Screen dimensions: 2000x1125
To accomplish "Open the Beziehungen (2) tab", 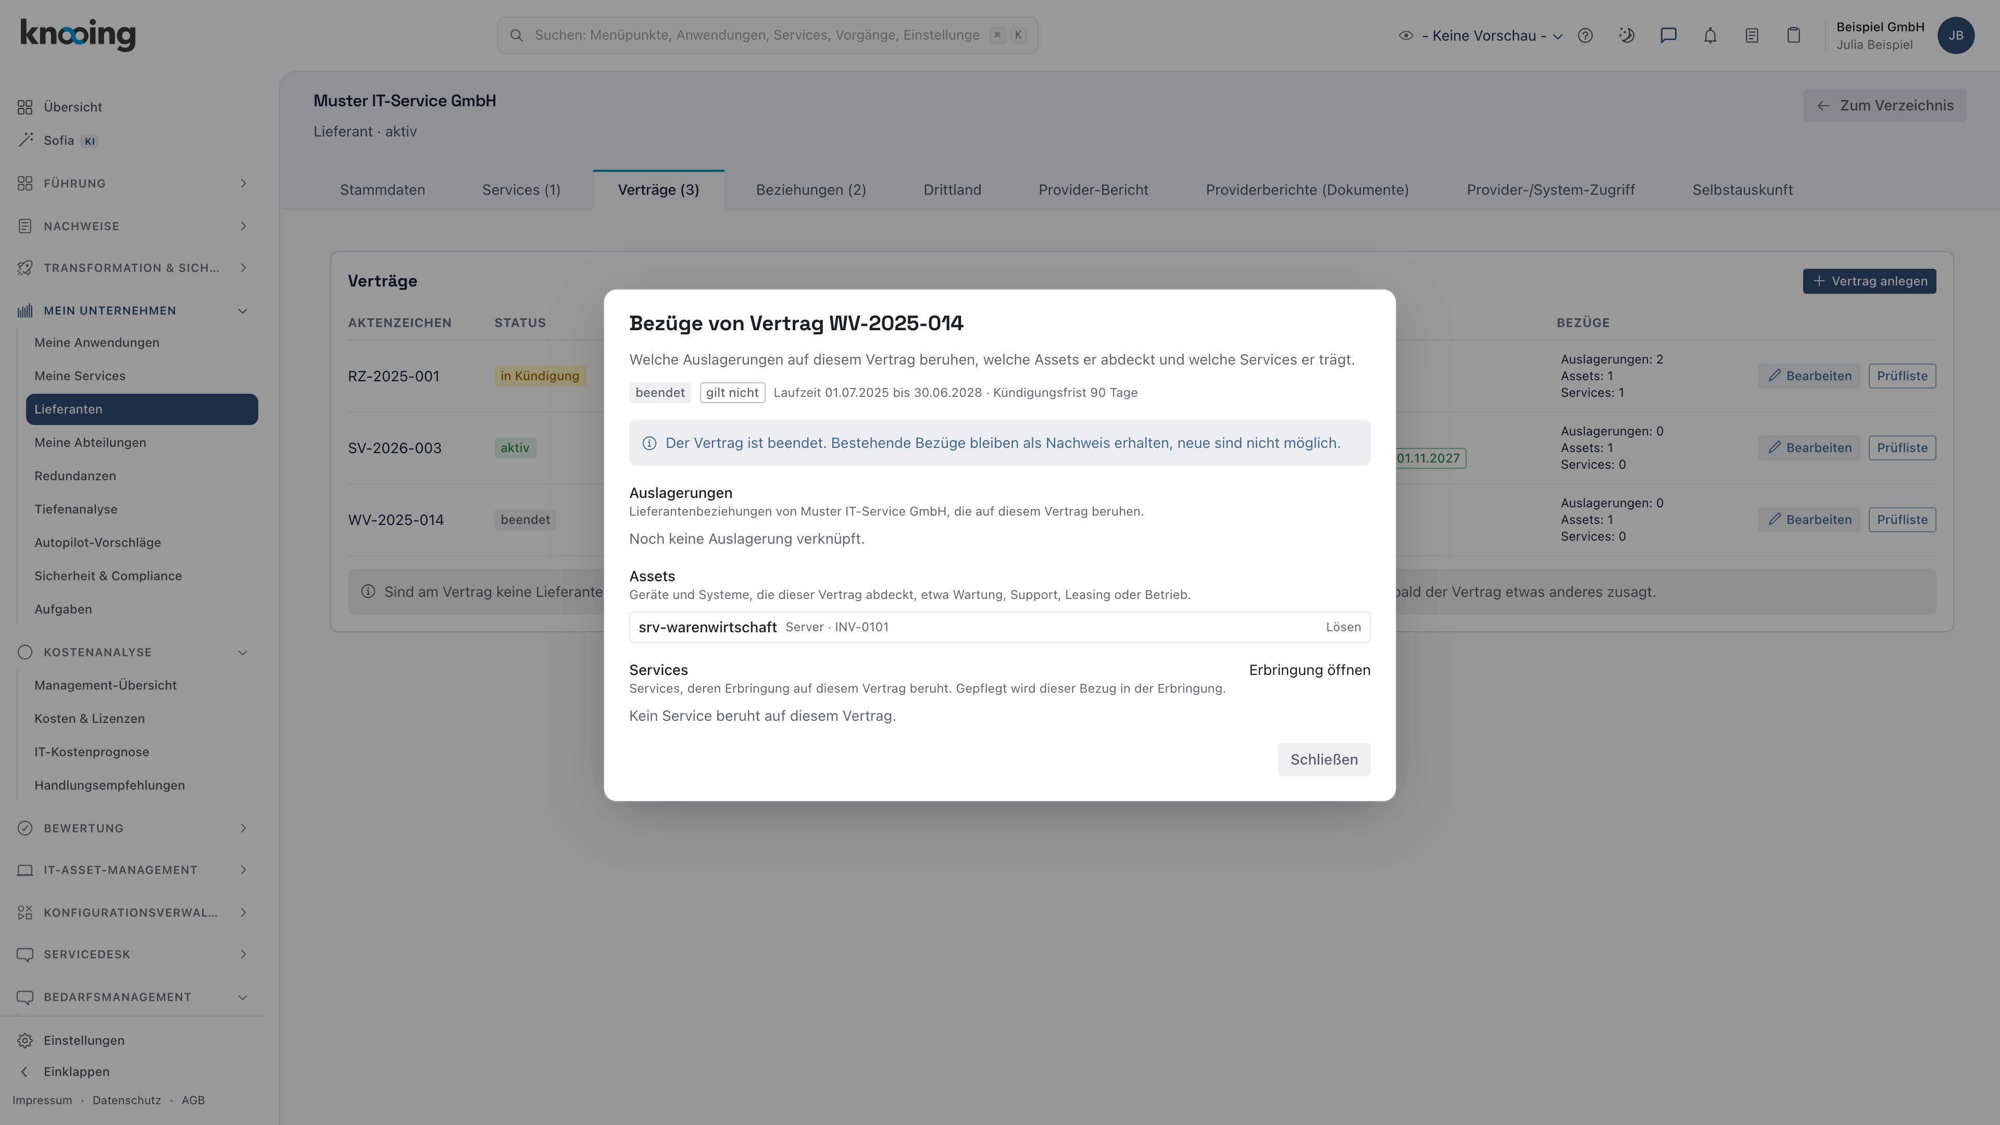I will pyautogui.click(x=810, y=190).
